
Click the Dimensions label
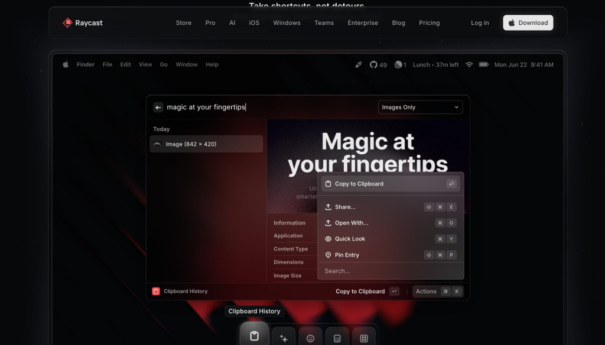tap(288, 262)
